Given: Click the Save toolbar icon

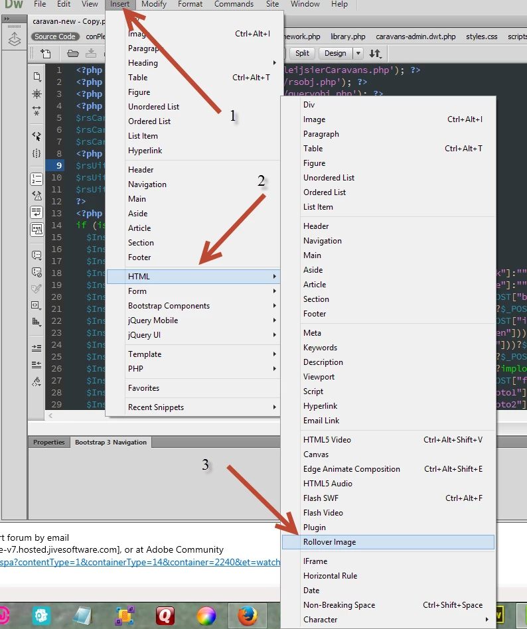Looking at the screenshot, I should pos(91,53).
